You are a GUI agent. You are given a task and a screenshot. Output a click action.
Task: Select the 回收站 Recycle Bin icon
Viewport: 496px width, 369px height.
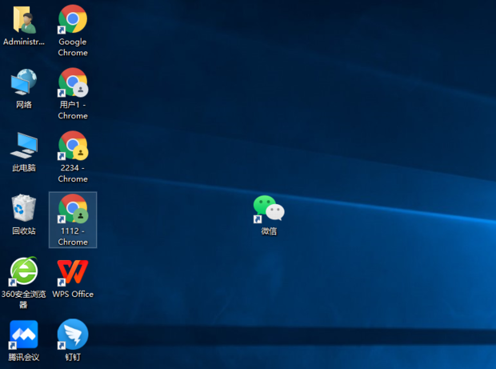tap(24, 207)
